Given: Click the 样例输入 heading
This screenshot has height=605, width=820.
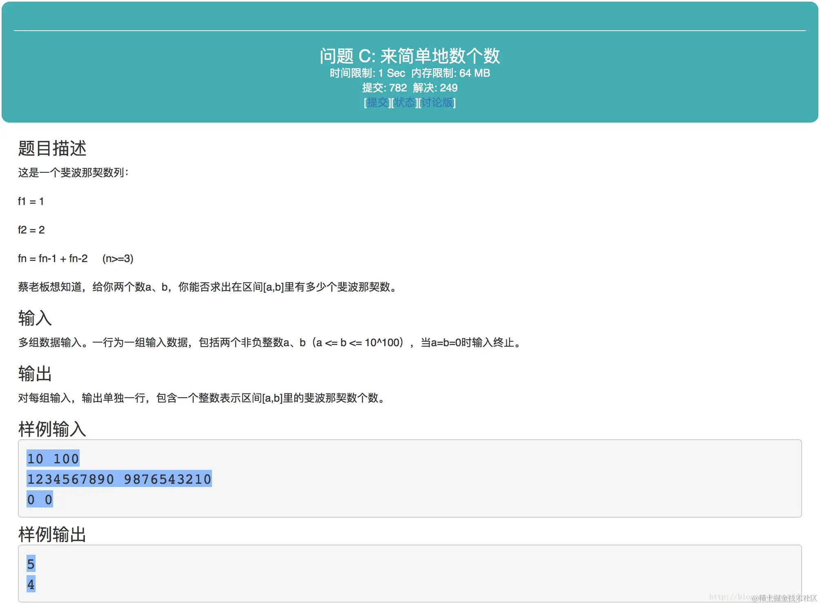Looking at the screenshot, I should pyautogui.click(x=52, y=429).
